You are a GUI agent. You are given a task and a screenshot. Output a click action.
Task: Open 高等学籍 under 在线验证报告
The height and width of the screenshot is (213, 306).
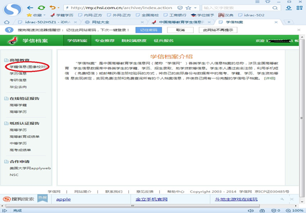tap(18, 105)
